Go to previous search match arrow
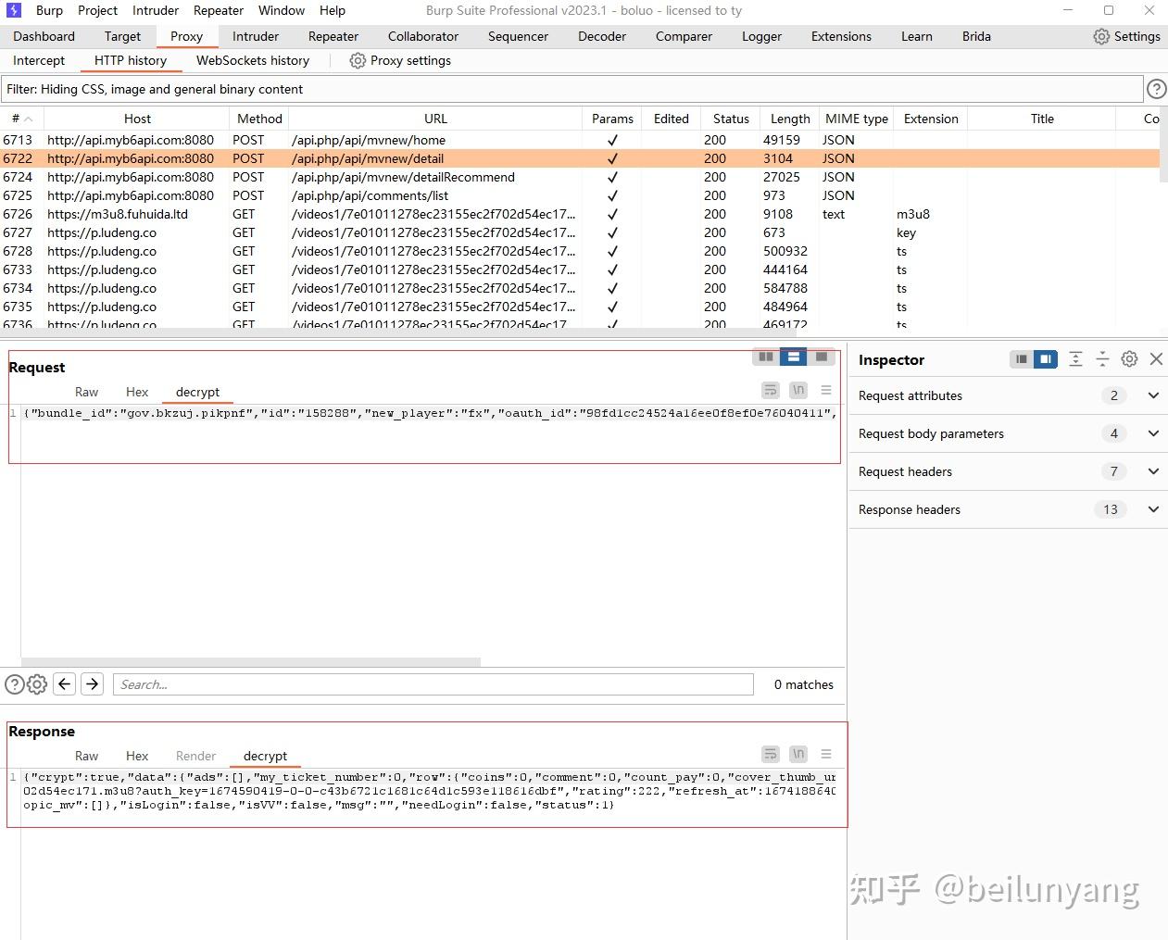This screenshot has width=1168, height=940. [x=64, y=684]
